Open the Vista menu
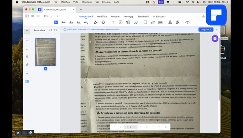This screenshot has width=243, height=138. click(76, 2)
